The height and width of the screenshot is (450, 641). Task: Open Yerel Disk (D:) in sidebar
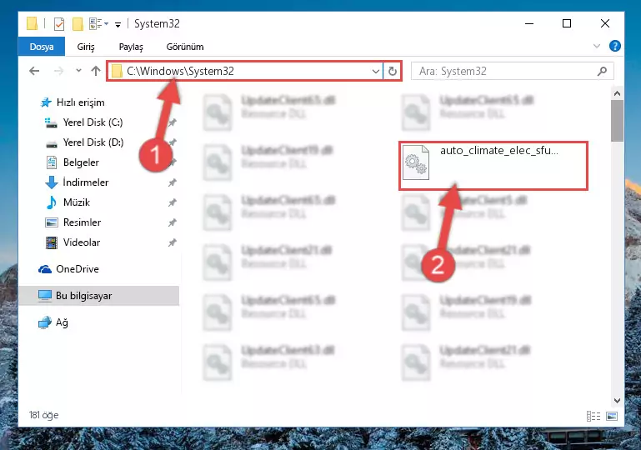point(83,142)
